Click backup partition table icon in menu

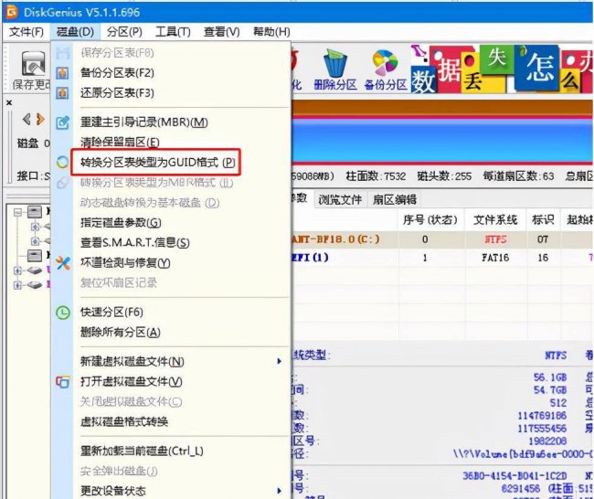click(x=62, y=73)
